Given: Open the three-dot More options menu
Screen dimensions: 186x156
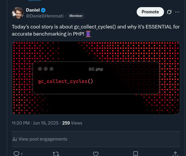Looking at the screenshot, I should tap(177, 12).
